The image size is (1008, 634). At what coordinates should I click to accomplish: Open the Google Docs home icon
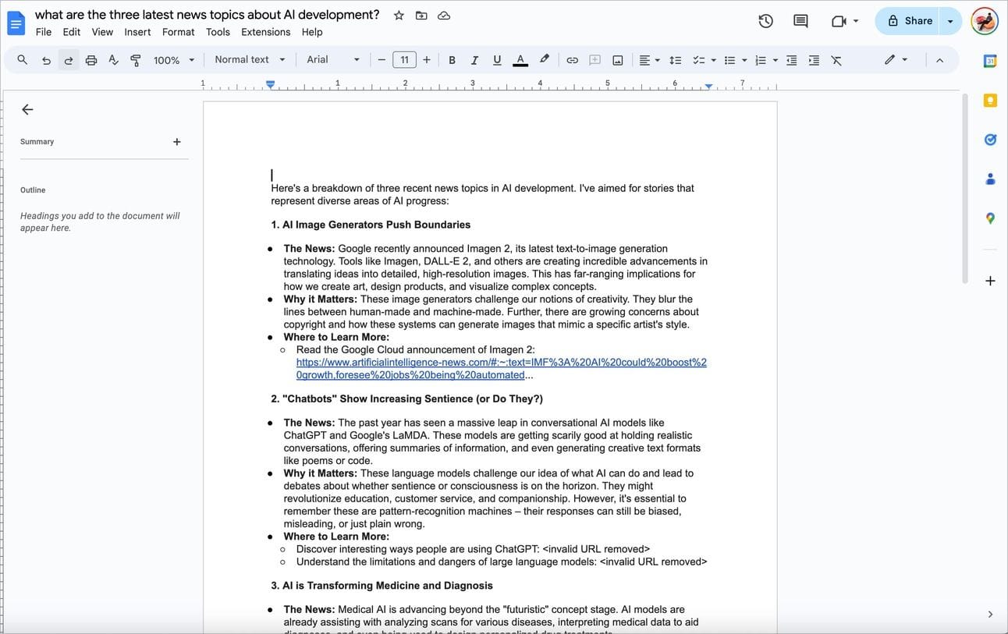[x=16, y=23]
